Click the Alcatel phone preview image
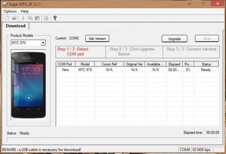 (x=28, y=85)
